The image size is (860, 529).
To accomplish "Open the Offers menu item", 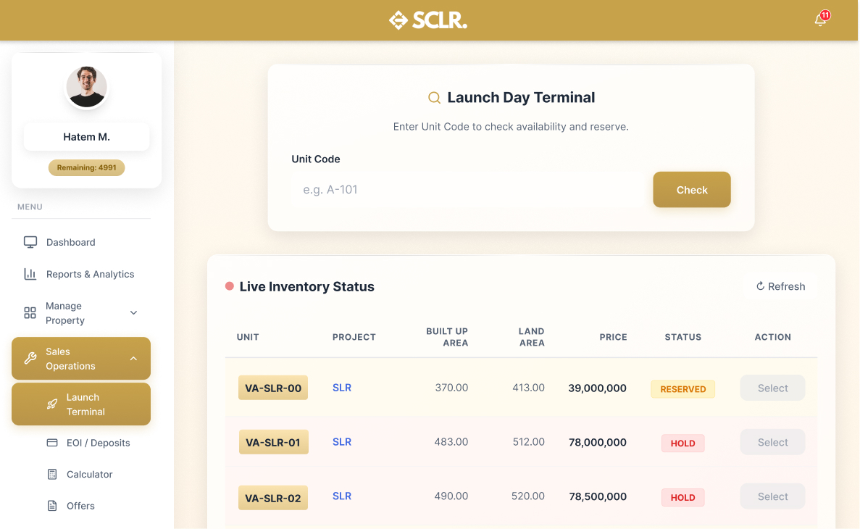I will tap(80, 506).
